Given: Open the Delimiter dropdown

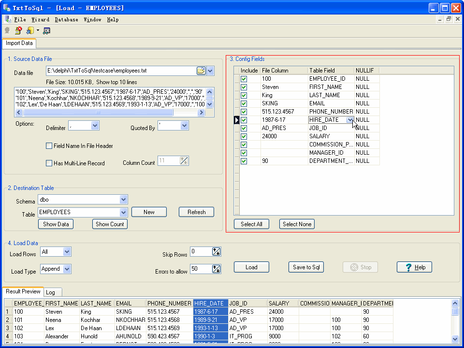Looking at the screenshot, I should (95, 126).
